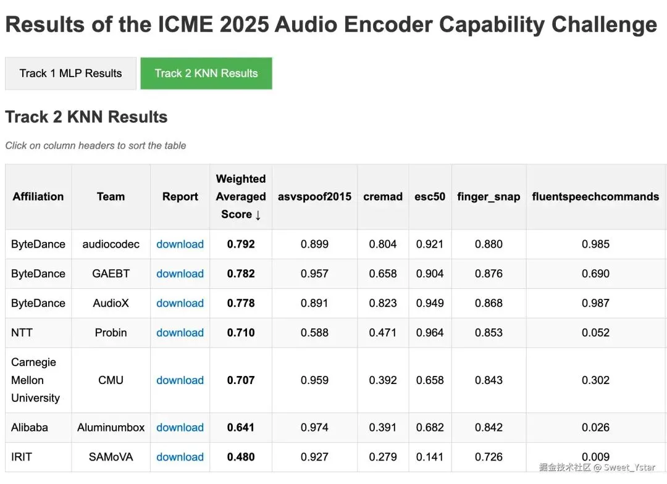Sort the table by asvspoof2015 column
Screen dimensions: 667x484
(x=314, y=196)
